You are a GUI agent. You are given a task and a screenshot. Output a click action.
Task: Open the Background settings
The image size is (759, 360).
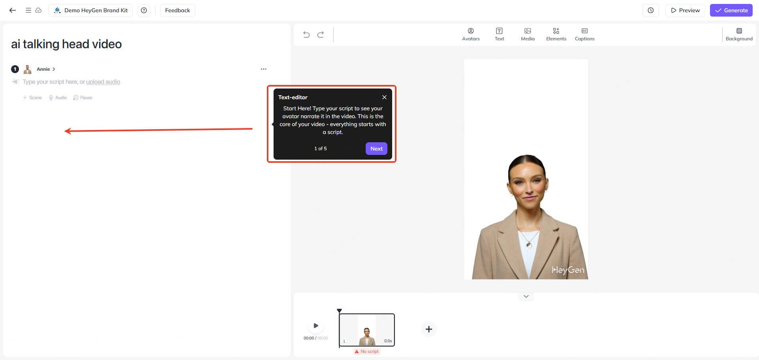[x=739, y=34]
